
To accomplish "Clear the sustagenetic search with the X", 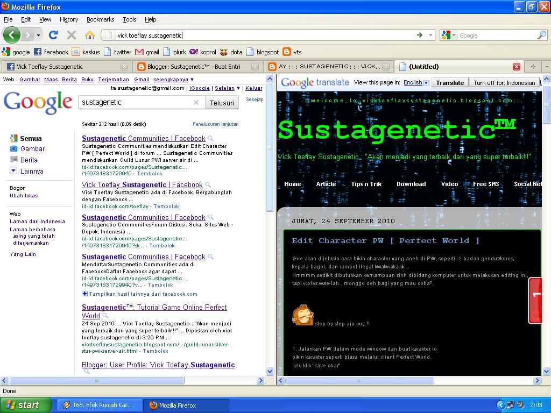I will 196,102.
